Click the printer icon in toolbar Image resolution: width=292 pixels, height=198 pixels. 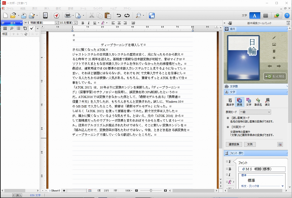click(68, 15)
